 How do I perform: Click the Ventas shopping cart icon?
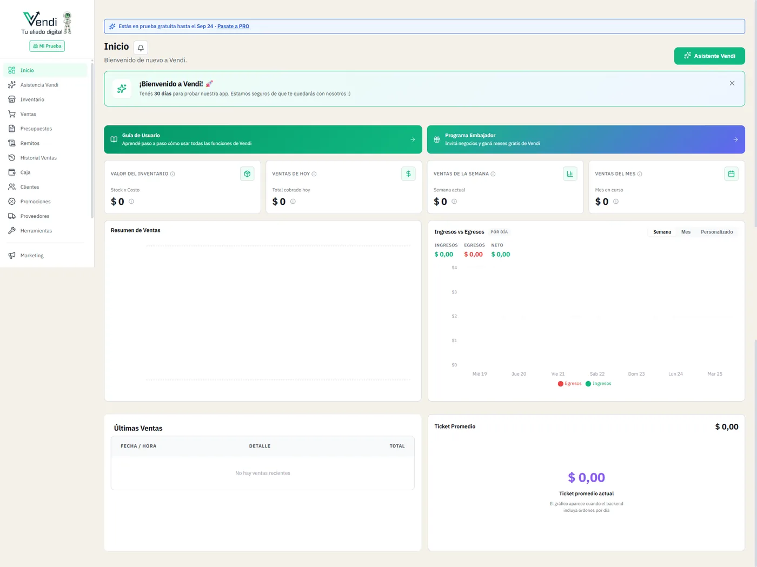tap(12, 114)
